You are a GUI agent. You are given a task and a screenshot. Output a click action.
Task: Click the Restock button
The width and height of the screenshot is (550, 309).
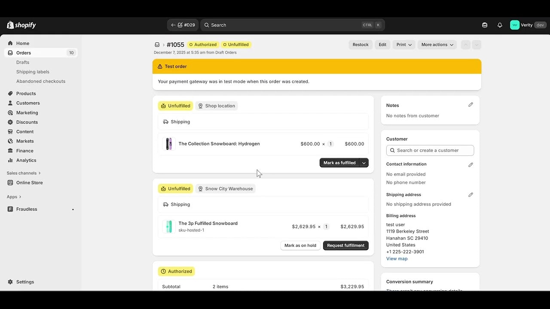tap(360, 45)
